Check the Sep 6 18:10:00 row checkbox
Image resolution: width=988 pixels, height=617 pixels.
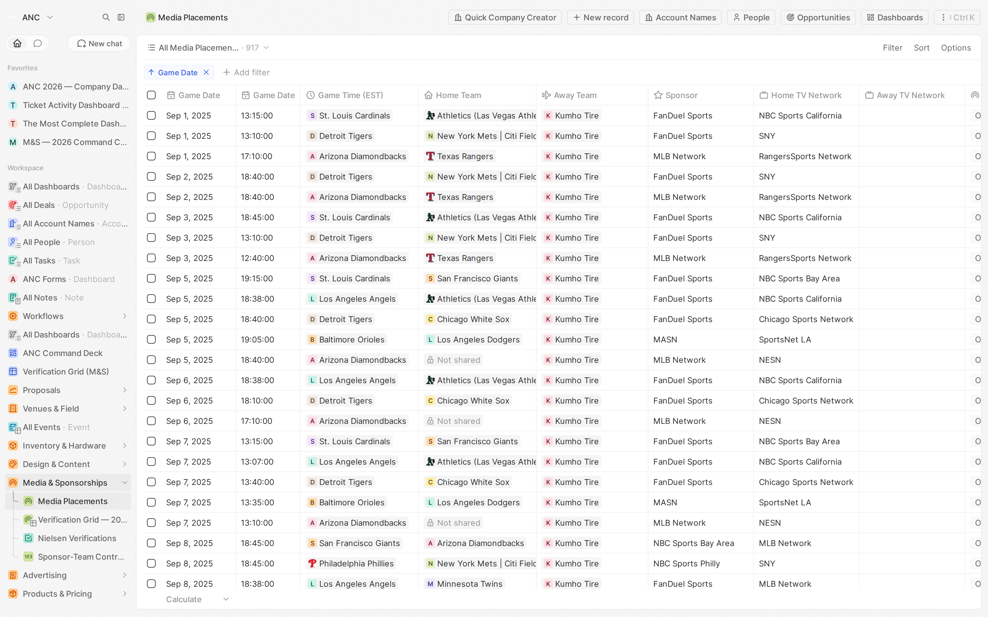click(x=152, y=401)
